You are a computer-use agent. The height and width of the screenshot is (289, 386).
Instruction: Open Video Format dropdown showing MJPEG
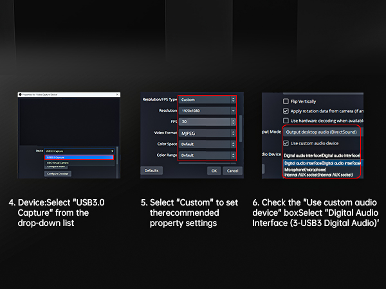(207, 133)
